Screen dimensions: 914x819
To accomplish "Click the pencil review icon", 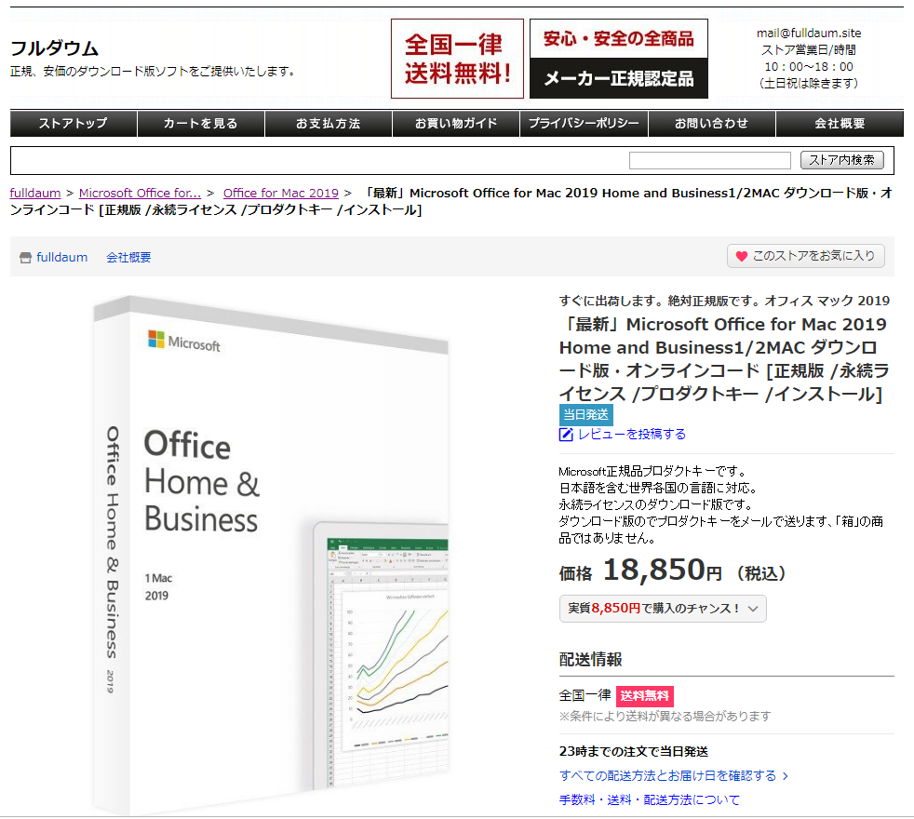I will click(566, 435).
